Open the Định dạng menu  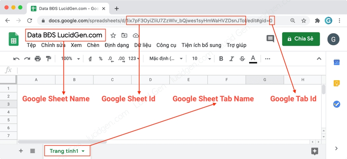pyautogui.click(x=116, y=45)
